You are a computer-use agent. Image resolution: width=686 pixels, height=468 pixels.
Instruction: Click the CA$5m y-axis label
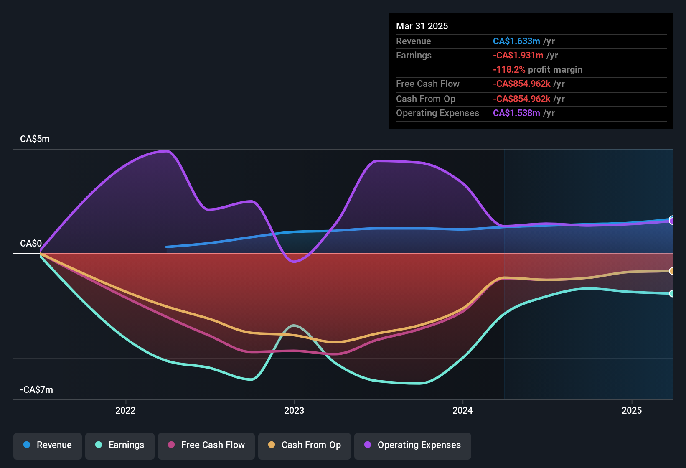click(35, 139)
